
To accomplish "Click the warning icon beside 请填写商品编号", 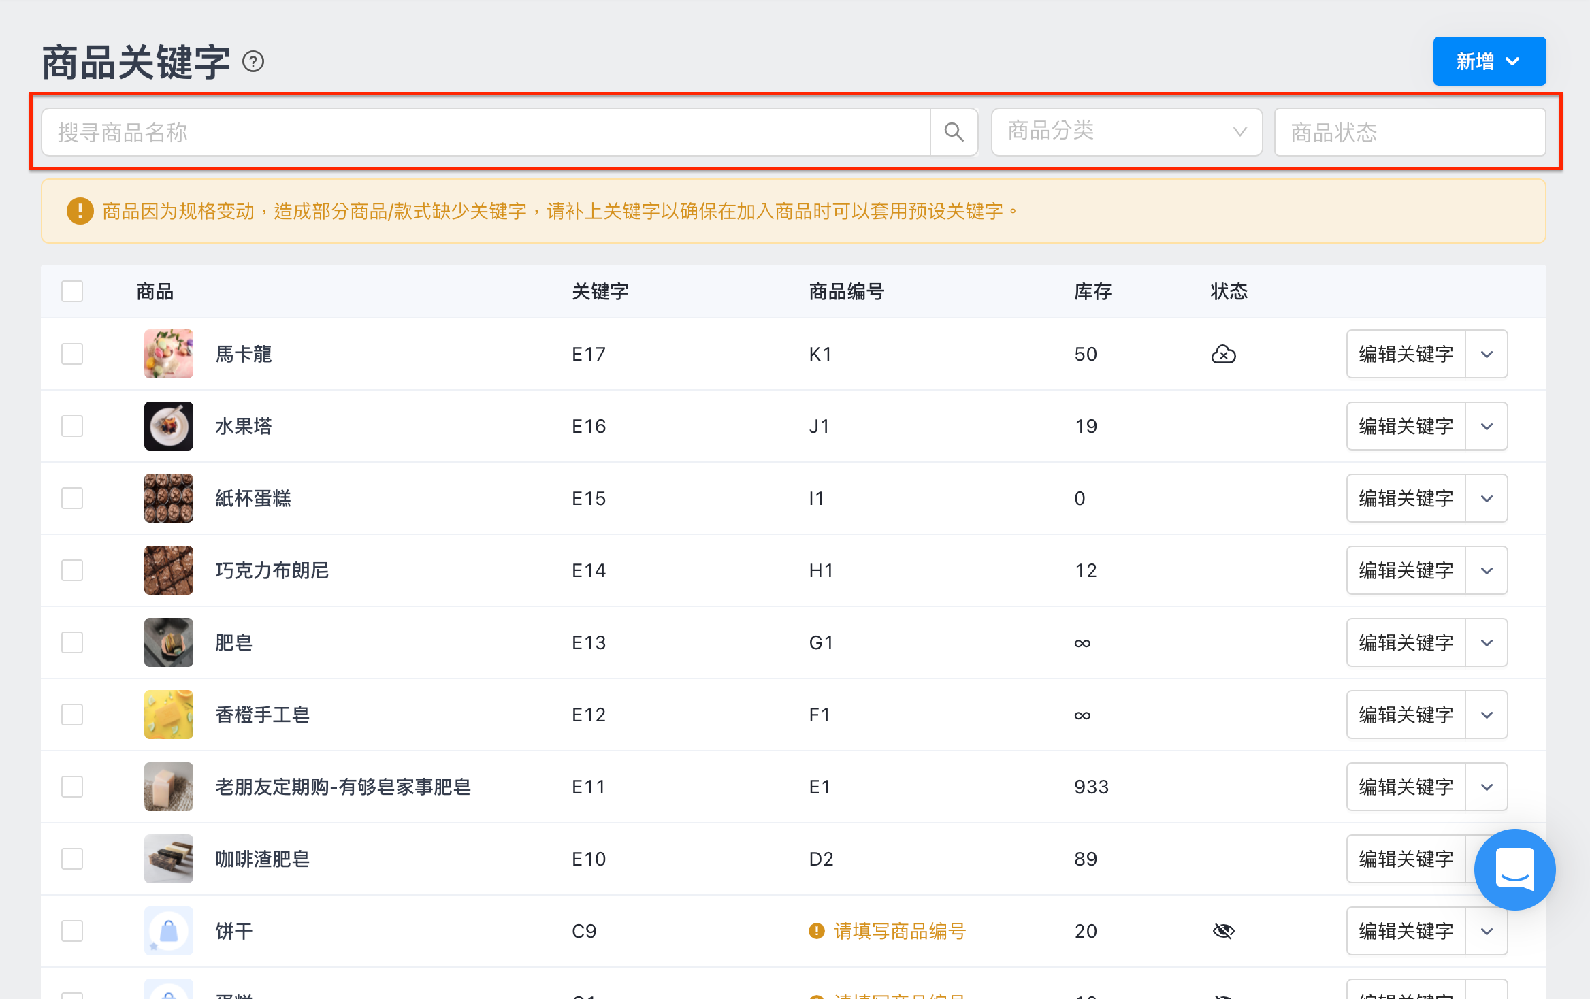I will coord(816,931).
